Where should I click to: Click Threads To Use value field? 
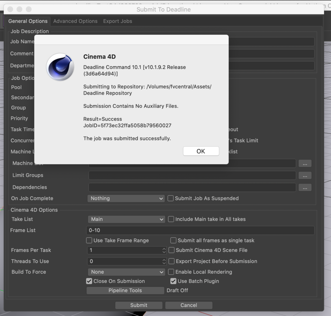coord(124,261)
